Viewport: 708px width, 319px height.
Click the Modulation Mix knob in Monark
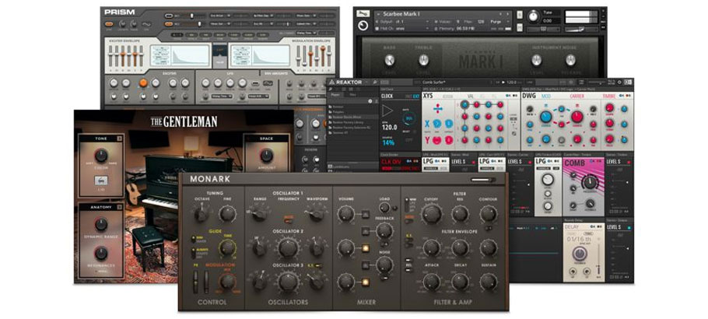(x=227, y=281)
